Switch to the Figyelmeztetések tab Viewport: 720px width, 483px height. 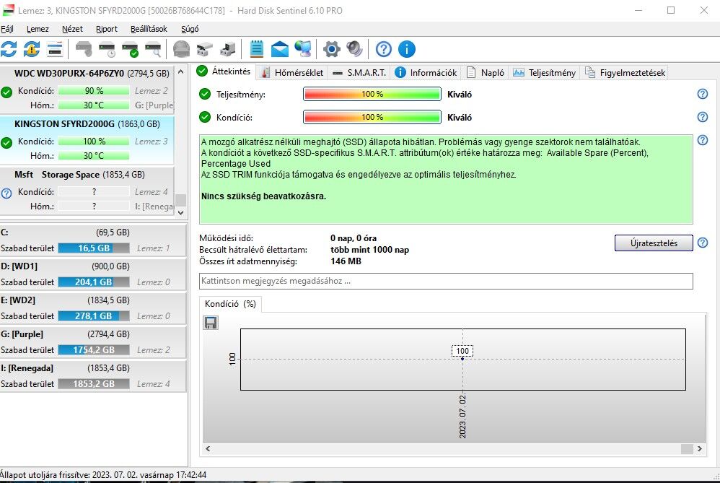[625, 73]
